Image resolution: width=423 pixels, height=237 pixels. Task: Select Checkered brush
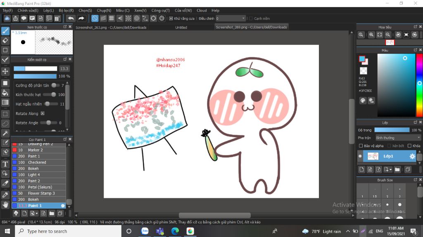click(x=39, y=162)
